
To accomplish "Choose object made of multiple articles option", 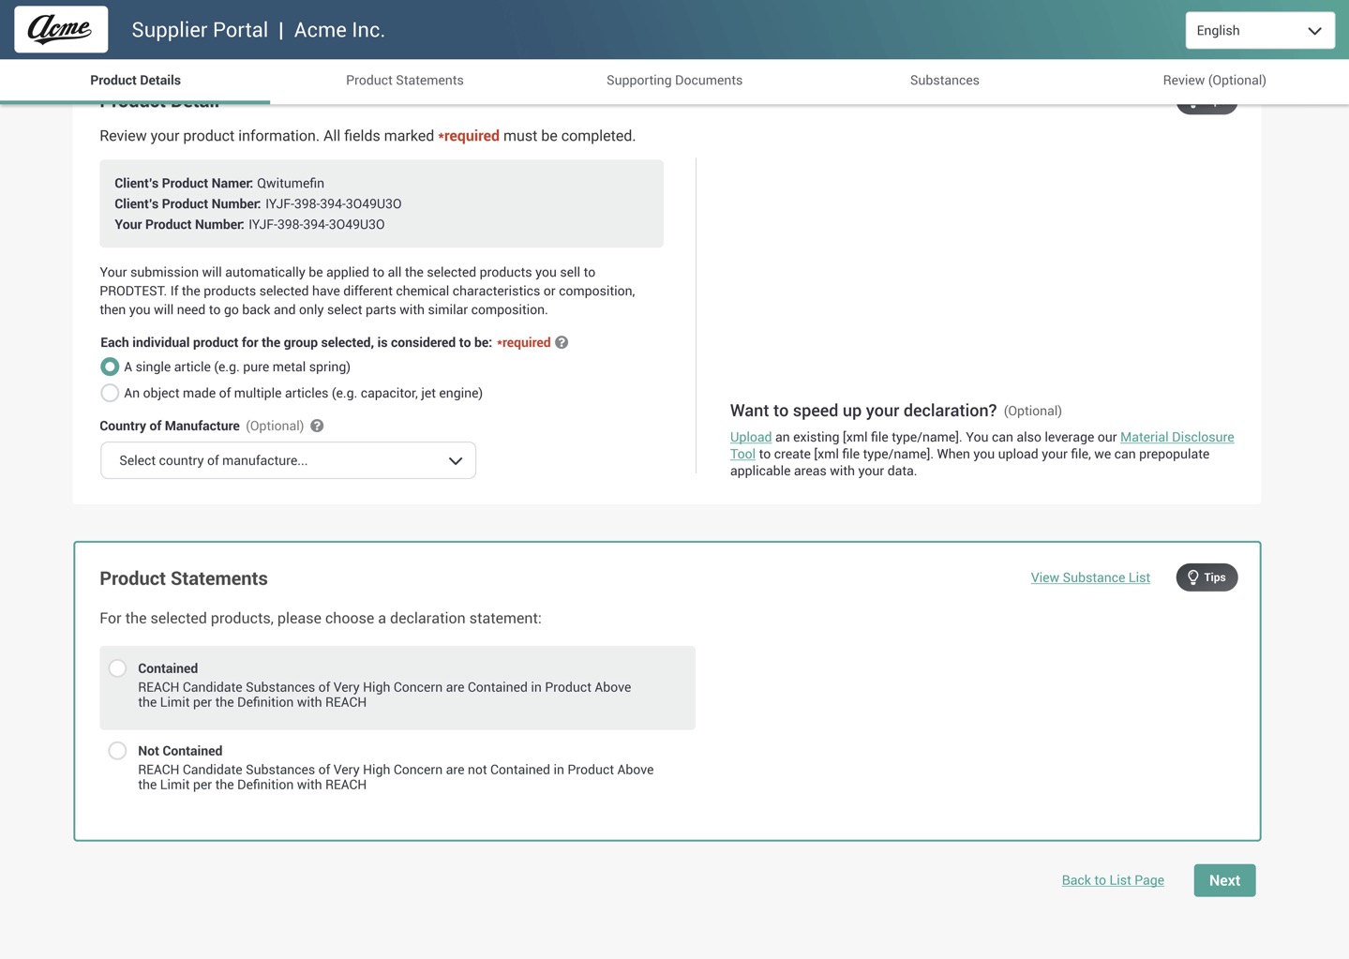I will click(x=110, y=393).
